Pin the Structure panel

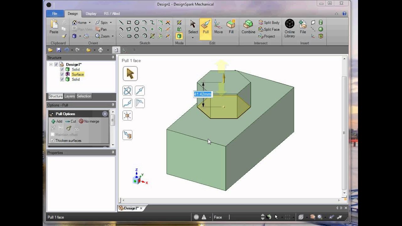(x=113, y=57)
